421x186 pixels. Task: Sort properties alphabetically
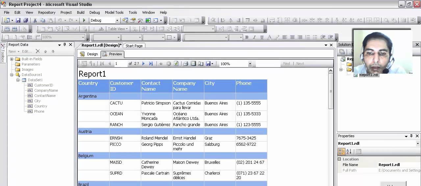pyautogui.click(x=349, y=152)
